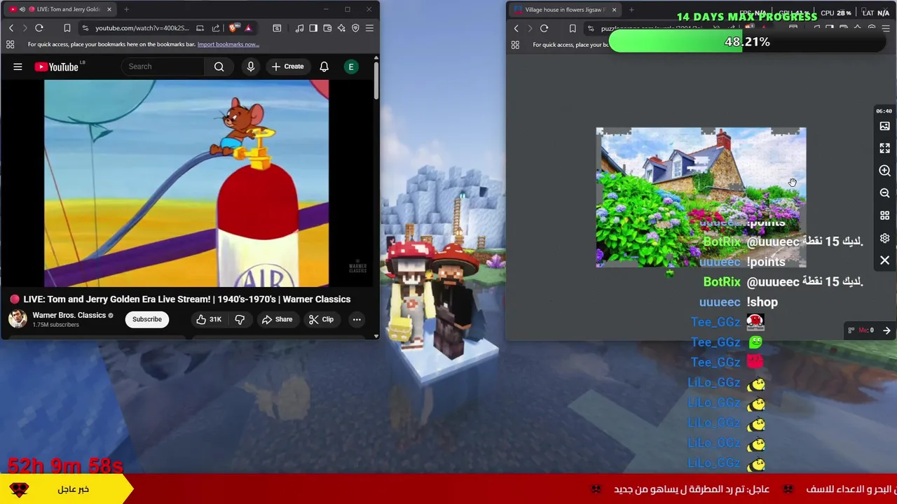Open the apps grid in YouTube bookmarks bar
Image resolution: width=897 pixels, height=504 pixels.
[10, 44]
